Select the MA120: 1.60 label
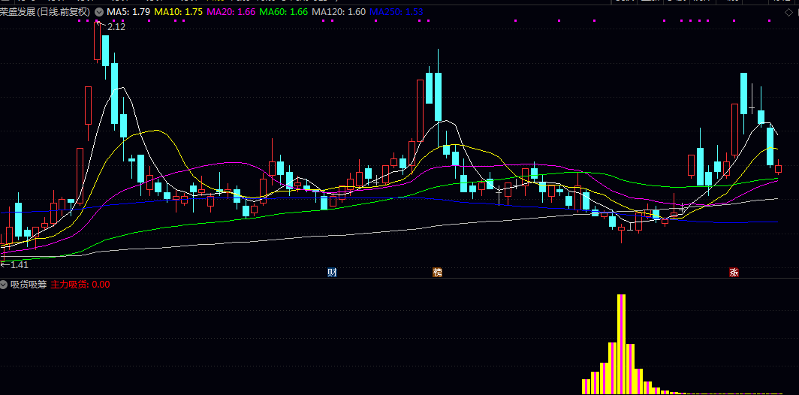The width and height of the screenshot is (799, 395). pyautogui.click(x=339, y=12)
